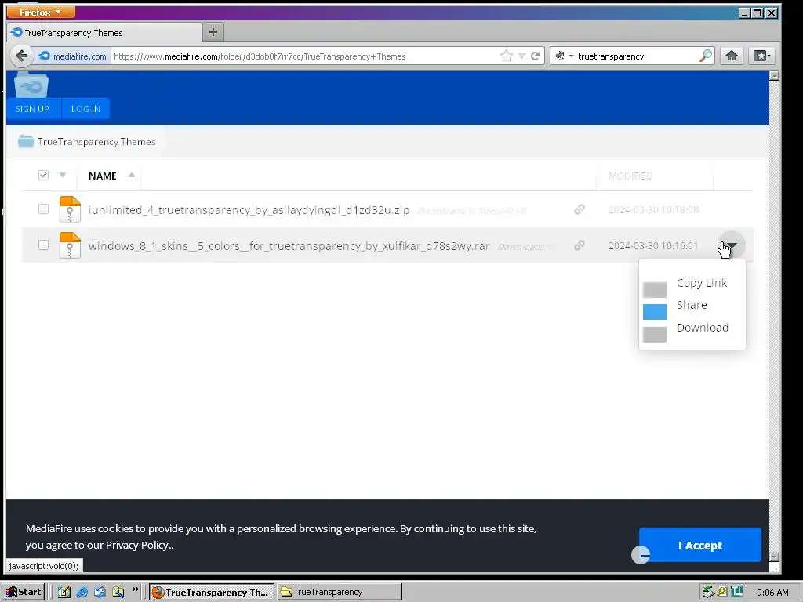Click the NAME column header
Screen dimensions: 803x602
[x=103, y=176]
